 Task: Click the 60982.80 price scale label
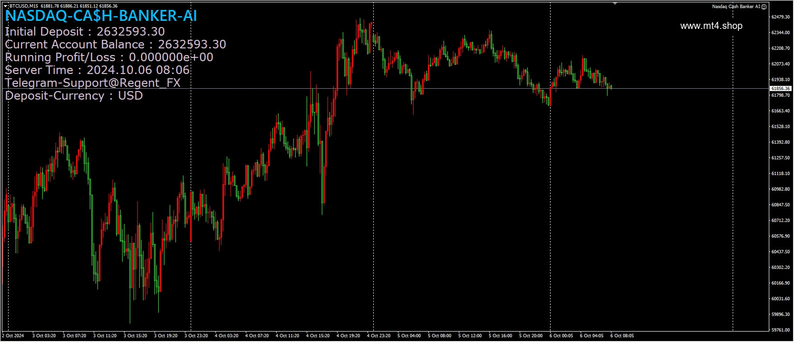pos(780,189)
